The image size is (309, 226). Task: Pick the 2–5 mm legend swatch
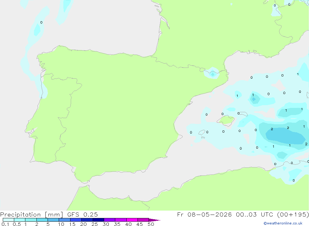pyautogui.click(x=42, y=220)
